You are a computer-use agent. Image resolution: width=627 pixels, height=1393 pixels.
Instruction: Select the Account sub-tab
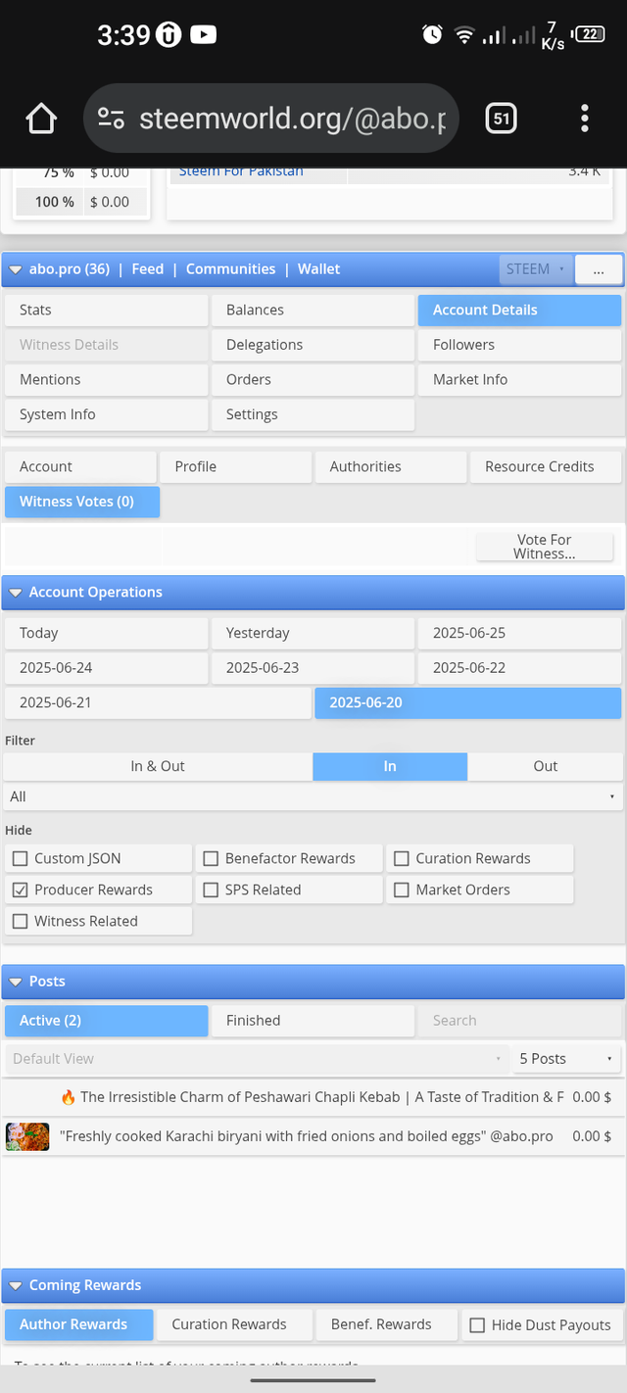[x=80, y=467]
